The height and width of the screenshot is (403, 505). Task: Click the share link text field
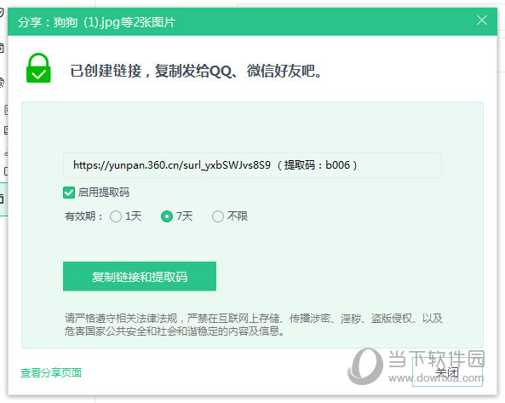pos(252,165)
